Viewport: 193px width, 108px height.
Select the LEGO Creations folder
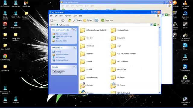tap(119, 61)
